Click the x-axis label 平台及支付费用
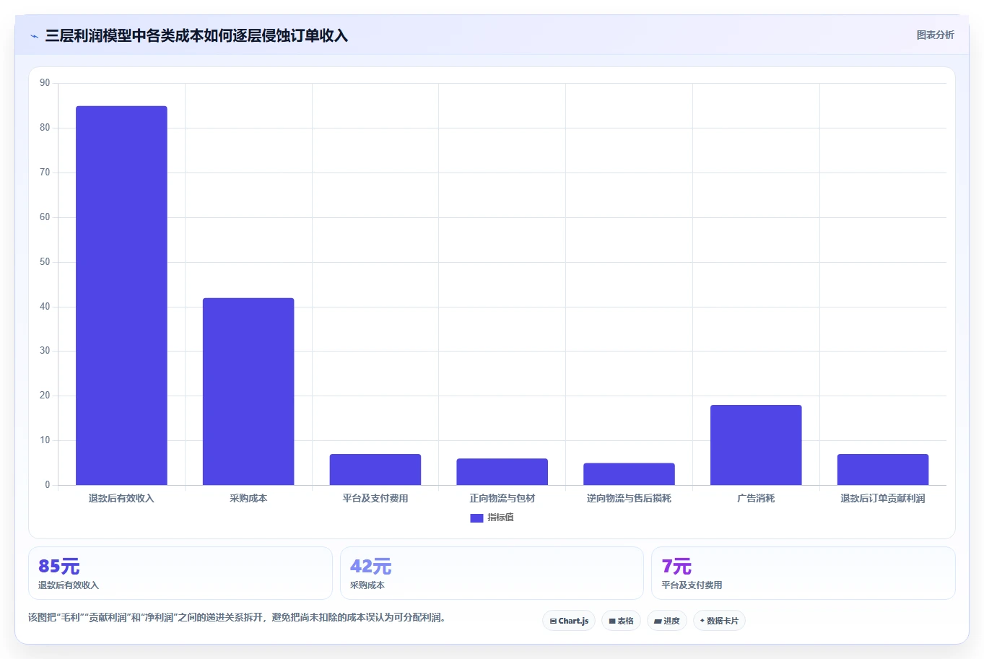984x659 pixels. 375,498
